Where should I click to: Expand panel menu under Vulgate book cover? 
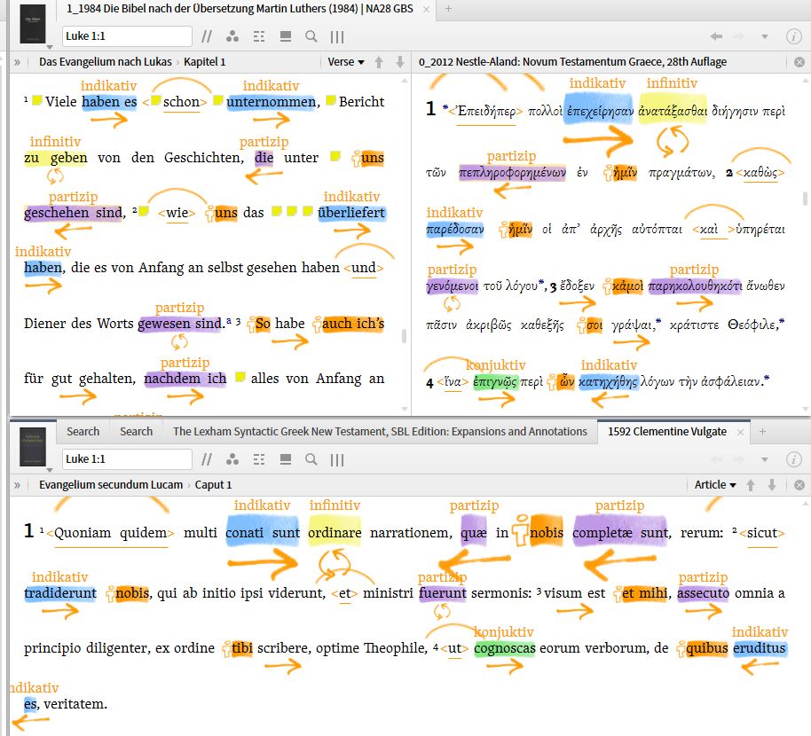pos(50,470)
